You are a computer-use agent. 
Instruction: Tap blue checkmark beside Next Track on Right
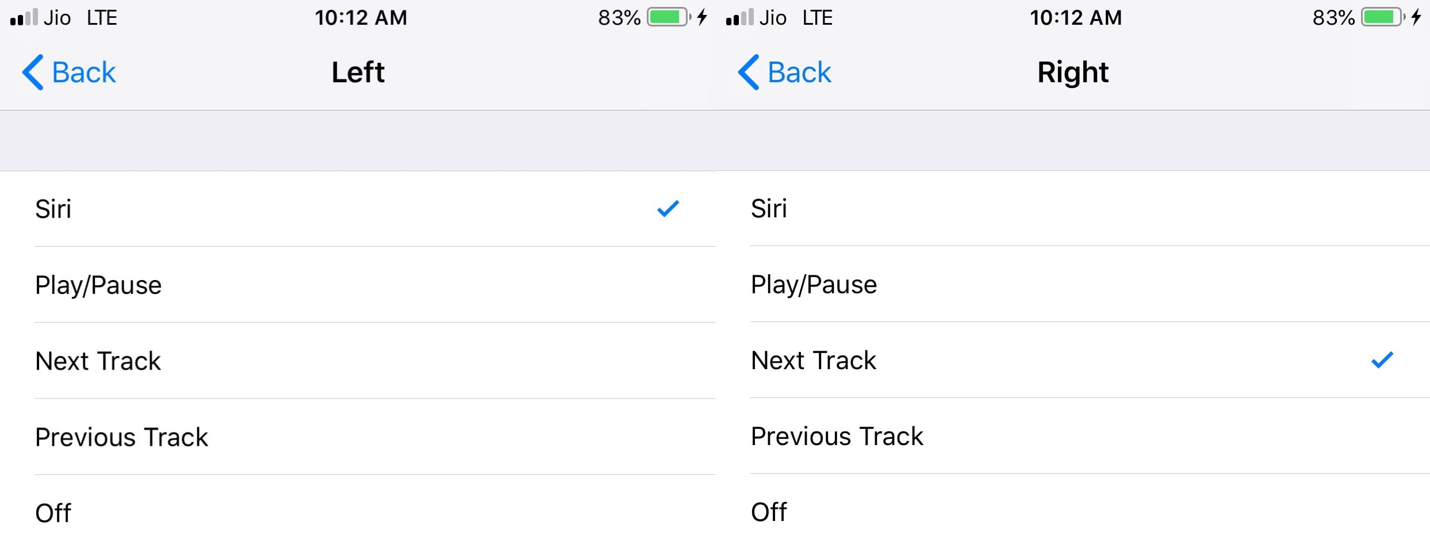click(x=1382, y=360)
